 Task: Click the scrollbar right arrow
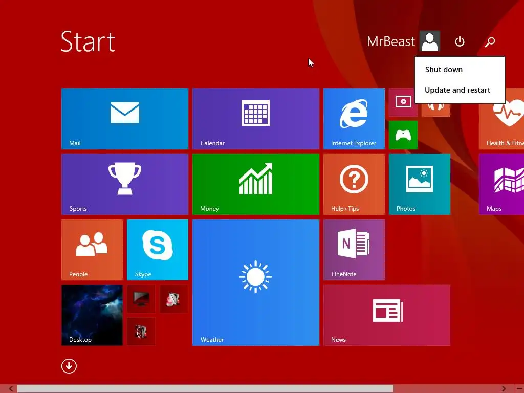click(x=504, y=389)
